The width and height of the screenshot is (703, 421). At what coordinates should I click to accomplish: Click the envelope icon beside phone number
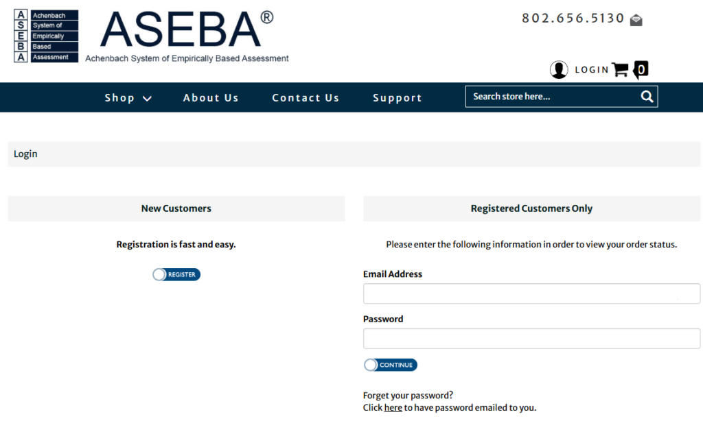tap(636, 20)
